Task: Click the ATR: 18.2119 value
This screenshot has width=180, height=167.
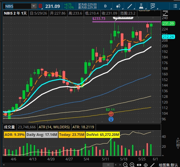Action: (83, 127)
